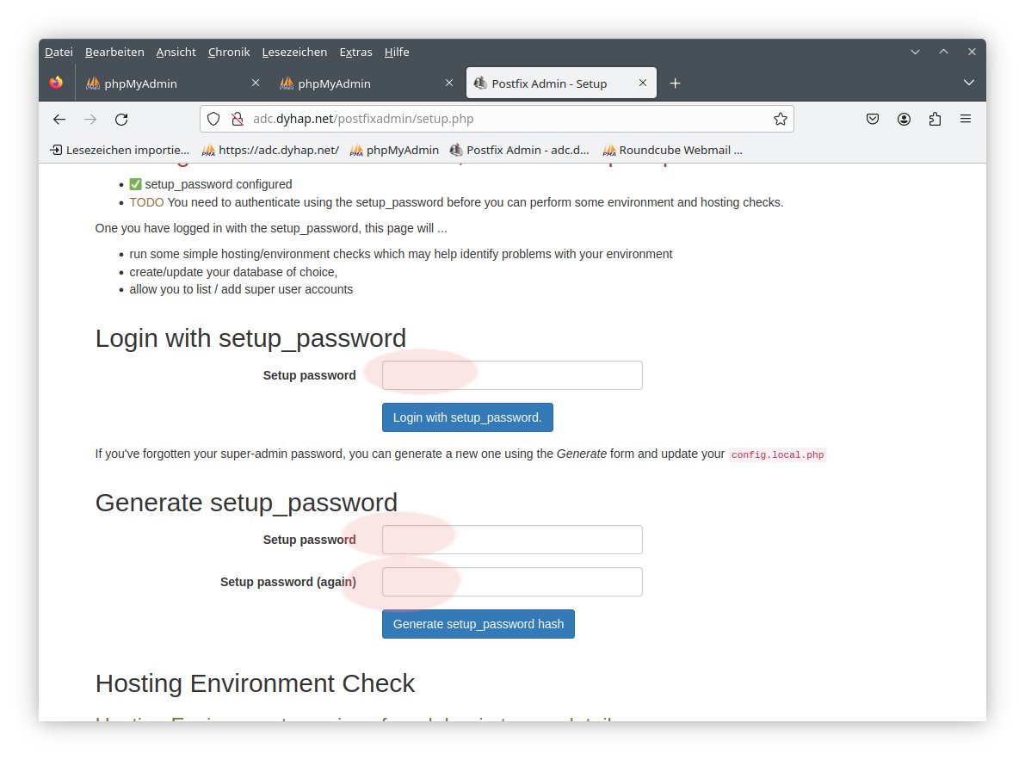Close the Postfix Admin - Setup tab
The height and width of the screenshot is (760, 1025).
[x=643, y=83]
